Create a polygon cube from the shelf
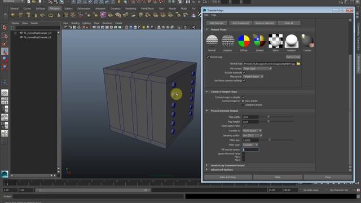Viewport: 361px width, 203px height. pyautogui.click(x=20, y=15)
